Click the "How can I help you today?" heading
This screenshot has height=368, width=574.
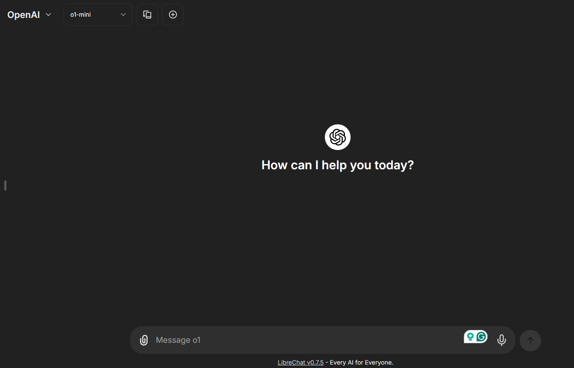pos(338,165)
